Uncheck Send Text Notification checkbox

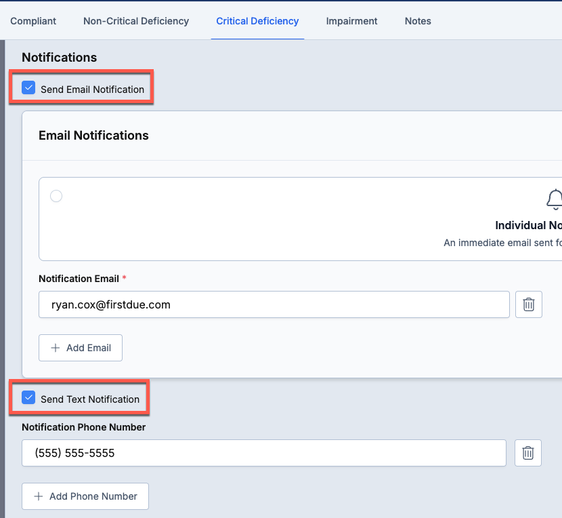click(x=28, y=397)
